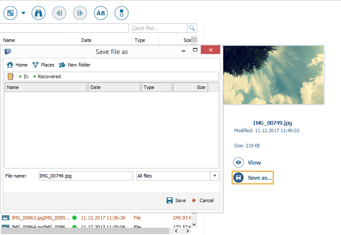This screenshot has width=341, height=235.
Task: Close the Save file as dialog
Action: tap(210, 50)
